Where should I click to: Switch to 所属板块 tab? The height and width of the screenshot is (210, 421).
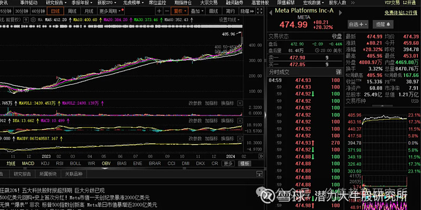(x=48, y=174)
